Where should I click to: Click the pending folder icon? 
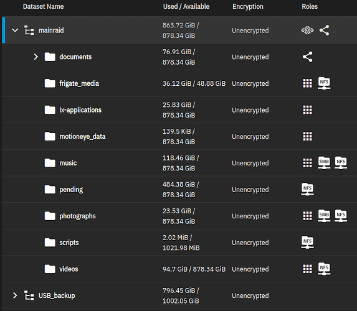[x=50, y=189]
